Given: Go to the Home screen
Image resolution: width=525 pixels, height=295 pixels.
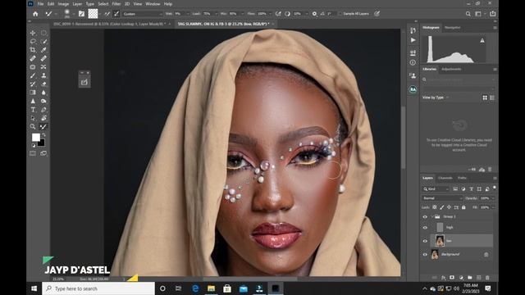Looking at the screenshot, I should click(35, 14).
